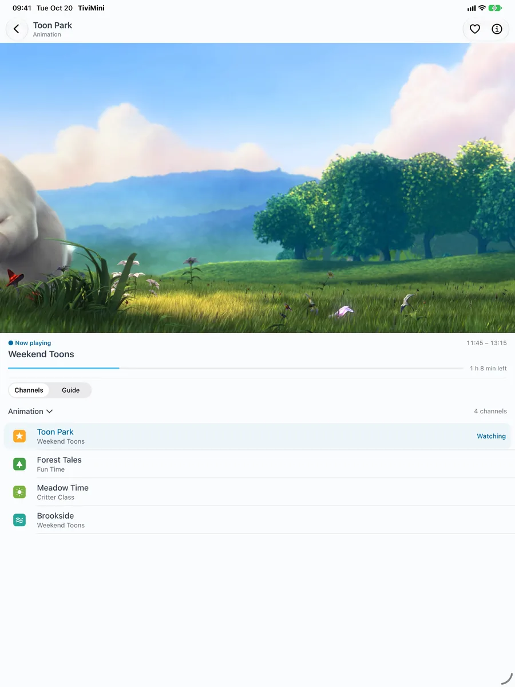The width and height of the screenshot is (515, 687).
Task: Select the Toon Park channel row name
Action: [56, 432]
